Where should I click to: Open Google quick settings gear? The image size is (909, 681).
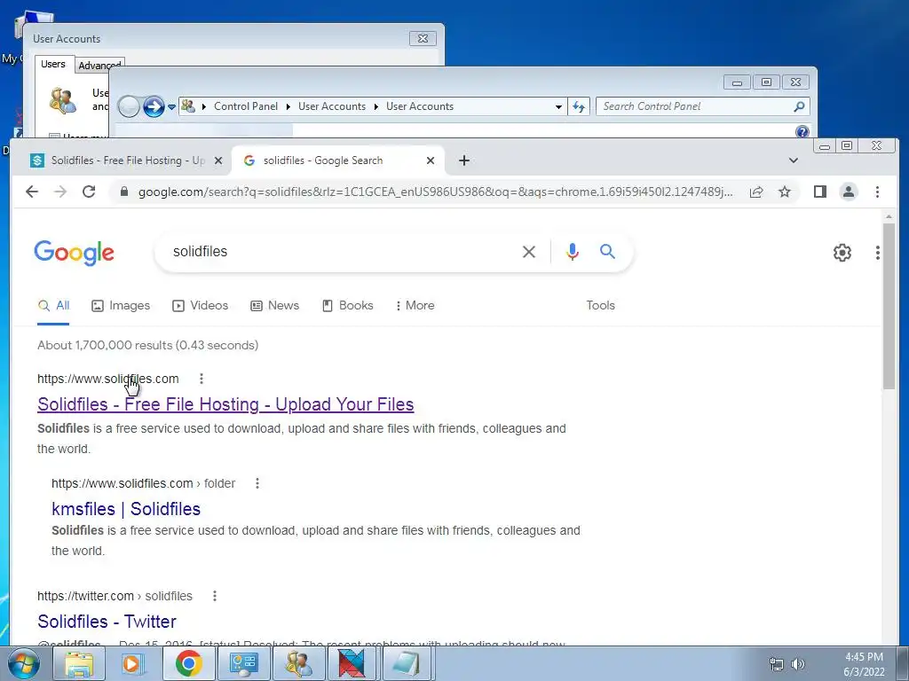click(x=842, y=253)
